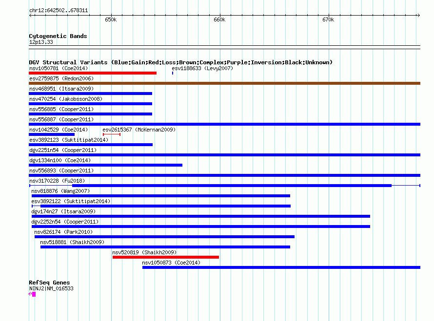This screenshot has width=434, height=321.
Task: Click the blue nsv1050873 (Coe2014) gain bar
Action: [281, 267]
